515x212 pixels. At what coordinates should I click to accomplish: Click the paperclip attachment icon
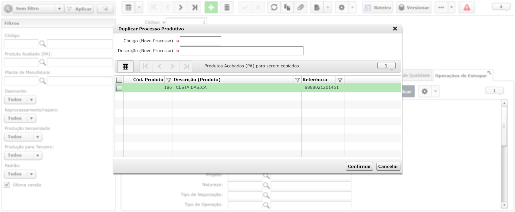point(301,7)
